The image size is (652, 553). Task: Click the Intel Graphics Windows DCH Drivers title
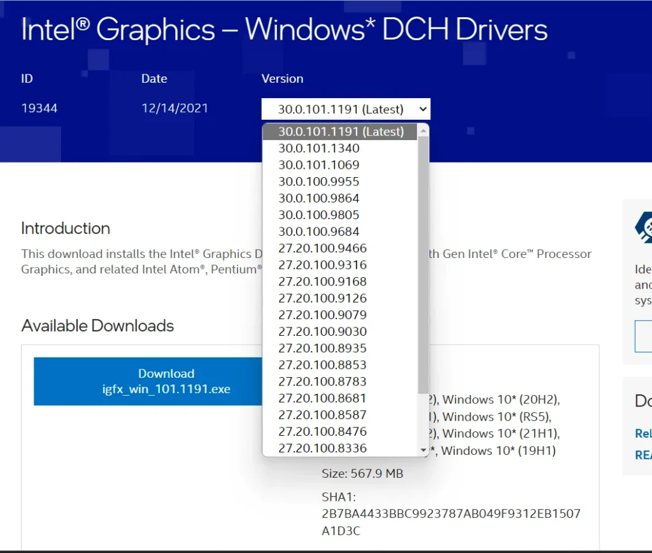click(284, 30)
